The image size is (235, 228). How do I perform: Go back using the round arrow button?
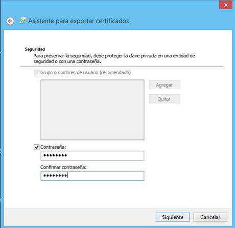tap(10, 21)
